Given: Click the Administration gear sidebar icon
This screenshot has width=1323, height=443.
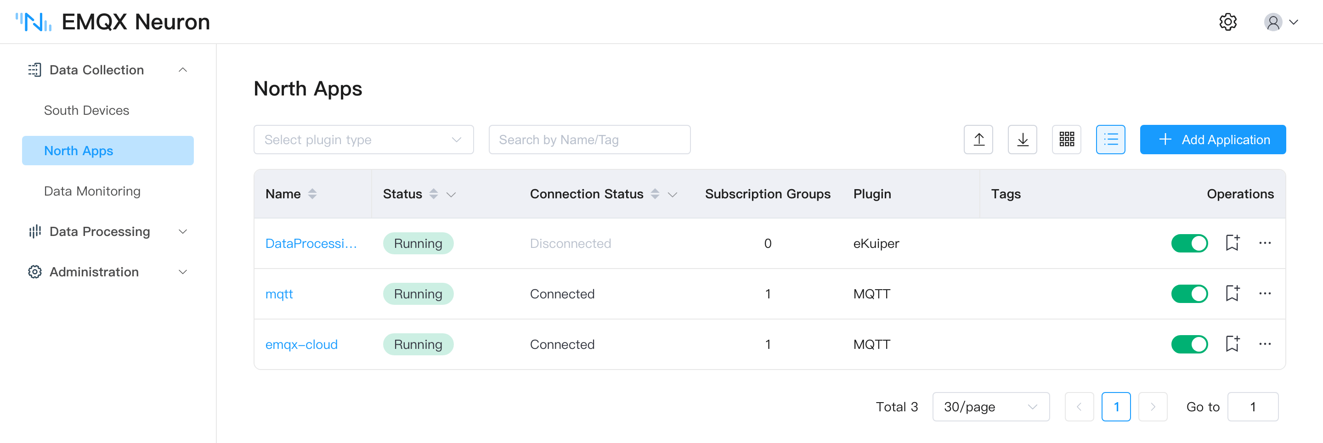Looking at the screenshot, I should [34, 272].
